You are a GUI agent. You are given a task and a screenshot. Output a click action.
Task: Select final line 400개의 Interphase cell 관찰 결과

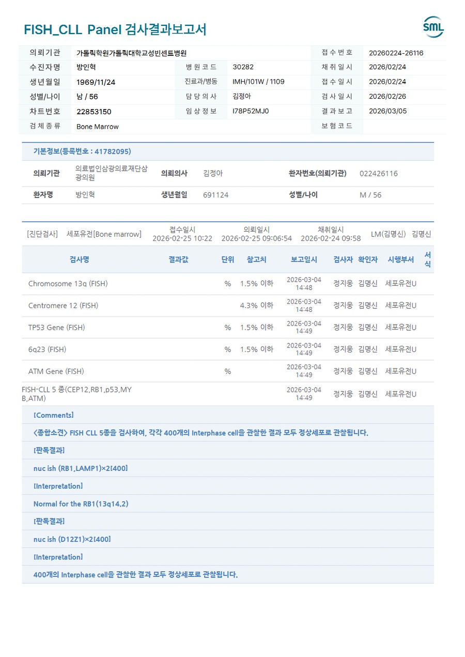pyautogui.click(x=135, y=574)
